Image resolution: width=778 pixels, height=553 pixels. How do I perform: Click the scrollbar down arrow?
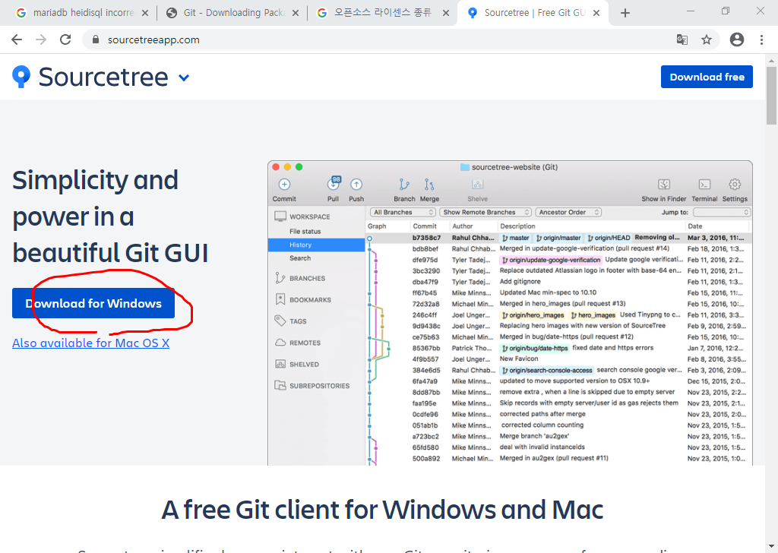(772, 547)
